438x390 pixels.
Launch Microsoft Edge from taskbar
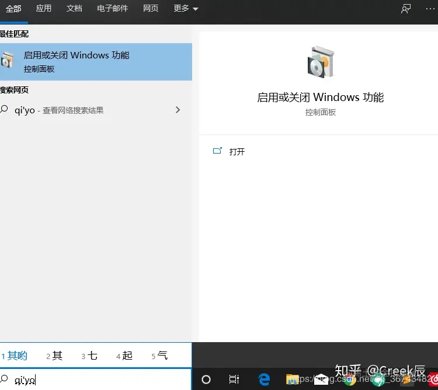(x=264, y=379)
